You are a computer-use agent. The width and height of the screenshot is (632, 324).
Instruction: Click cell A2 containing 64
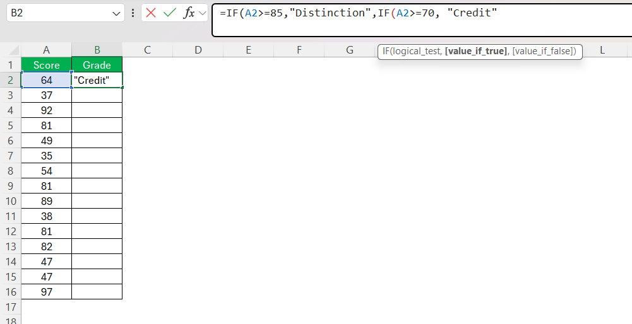(x=46, y=80)
